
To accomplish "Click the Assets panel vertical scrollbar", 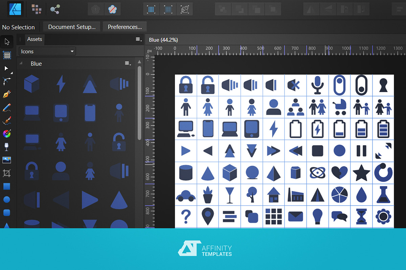I will (139, 101).
